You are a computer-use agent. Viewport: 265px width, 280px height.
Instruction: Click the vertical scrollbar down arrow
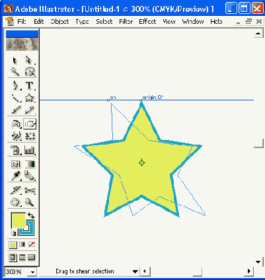pos(258,262)
